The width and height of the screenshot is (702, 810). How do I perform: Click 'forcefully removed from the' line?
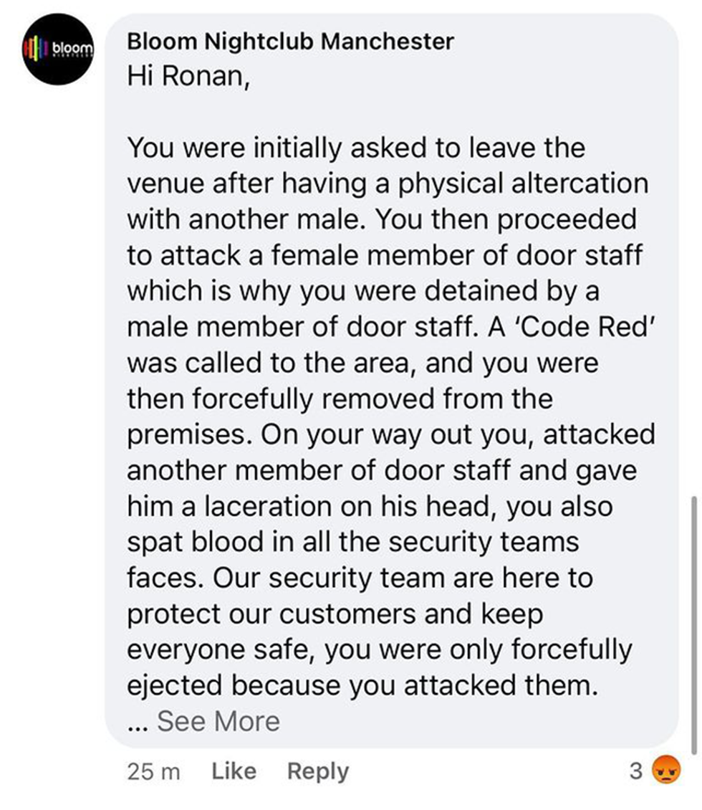click(x=340, y=399)
